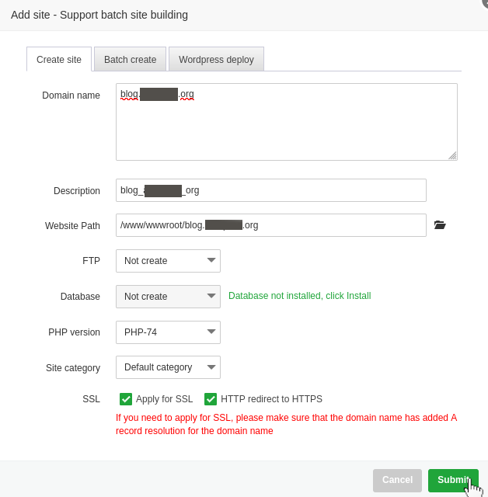488x497 pixels.
Task: Open the Database dropdown
Action: click(168, 297)
